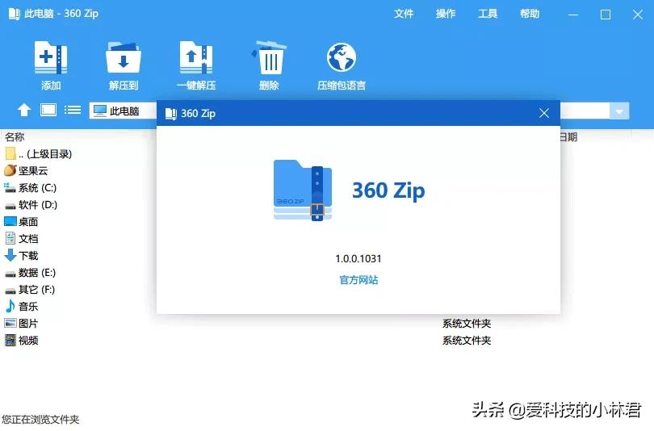Click the 图片 pictures icon

point(10,323)
